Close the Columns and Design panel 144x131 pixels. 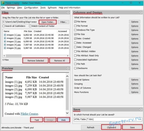(141, 13)
